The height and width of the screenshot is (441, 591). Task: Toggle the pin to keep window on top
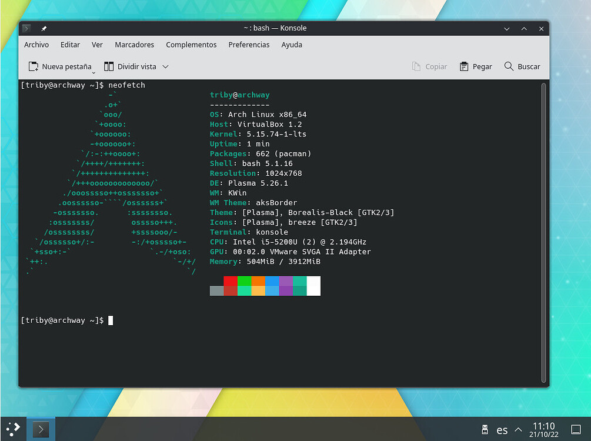43,28
